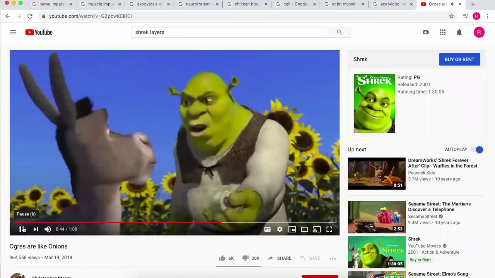Viewport: 495px width, 278px height.
Task: Click the search box containing shrek layers
Action: coord(230,32)
